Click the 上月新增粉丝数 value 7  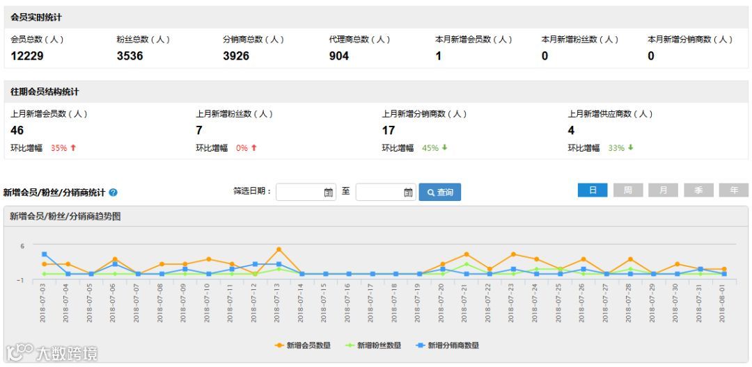199,130
